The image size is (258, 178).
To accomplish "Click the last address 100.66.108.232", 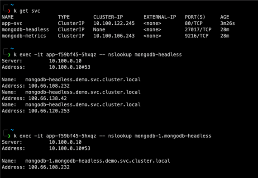I will coord(49,167).
